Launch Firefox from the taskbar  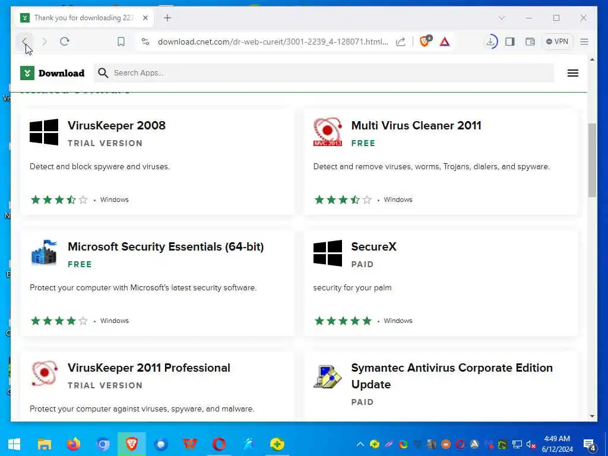[73, 444]
